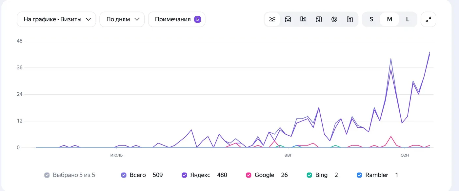Uncheck the Bing series checkbox
This screenshot has height=191, width=459.
click(309, 175)
